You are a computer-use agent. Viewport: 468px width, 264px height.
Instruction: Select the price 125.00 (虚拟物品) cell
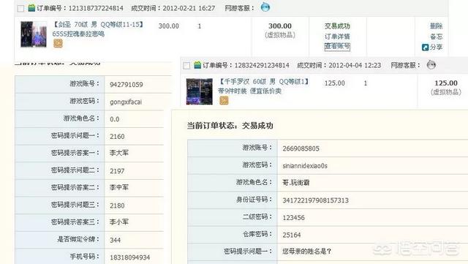pos(446,88)
